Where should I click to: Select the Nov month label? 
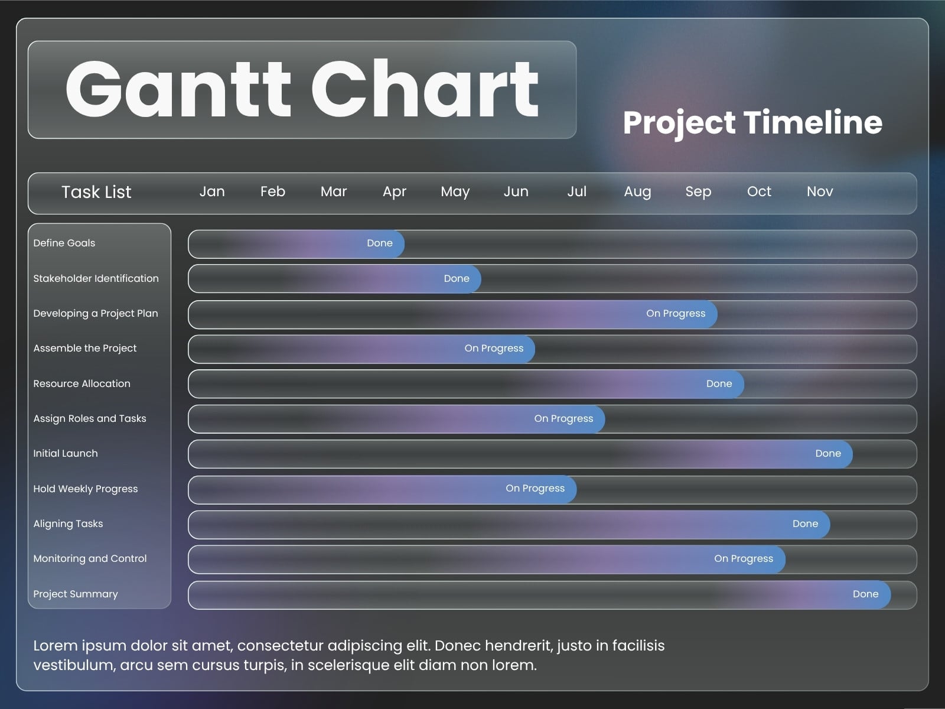pos(820,191)
